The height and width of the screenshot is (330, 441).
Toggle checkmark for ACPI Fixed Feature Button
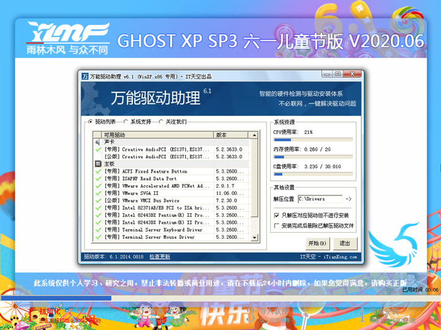pos(98,171)
